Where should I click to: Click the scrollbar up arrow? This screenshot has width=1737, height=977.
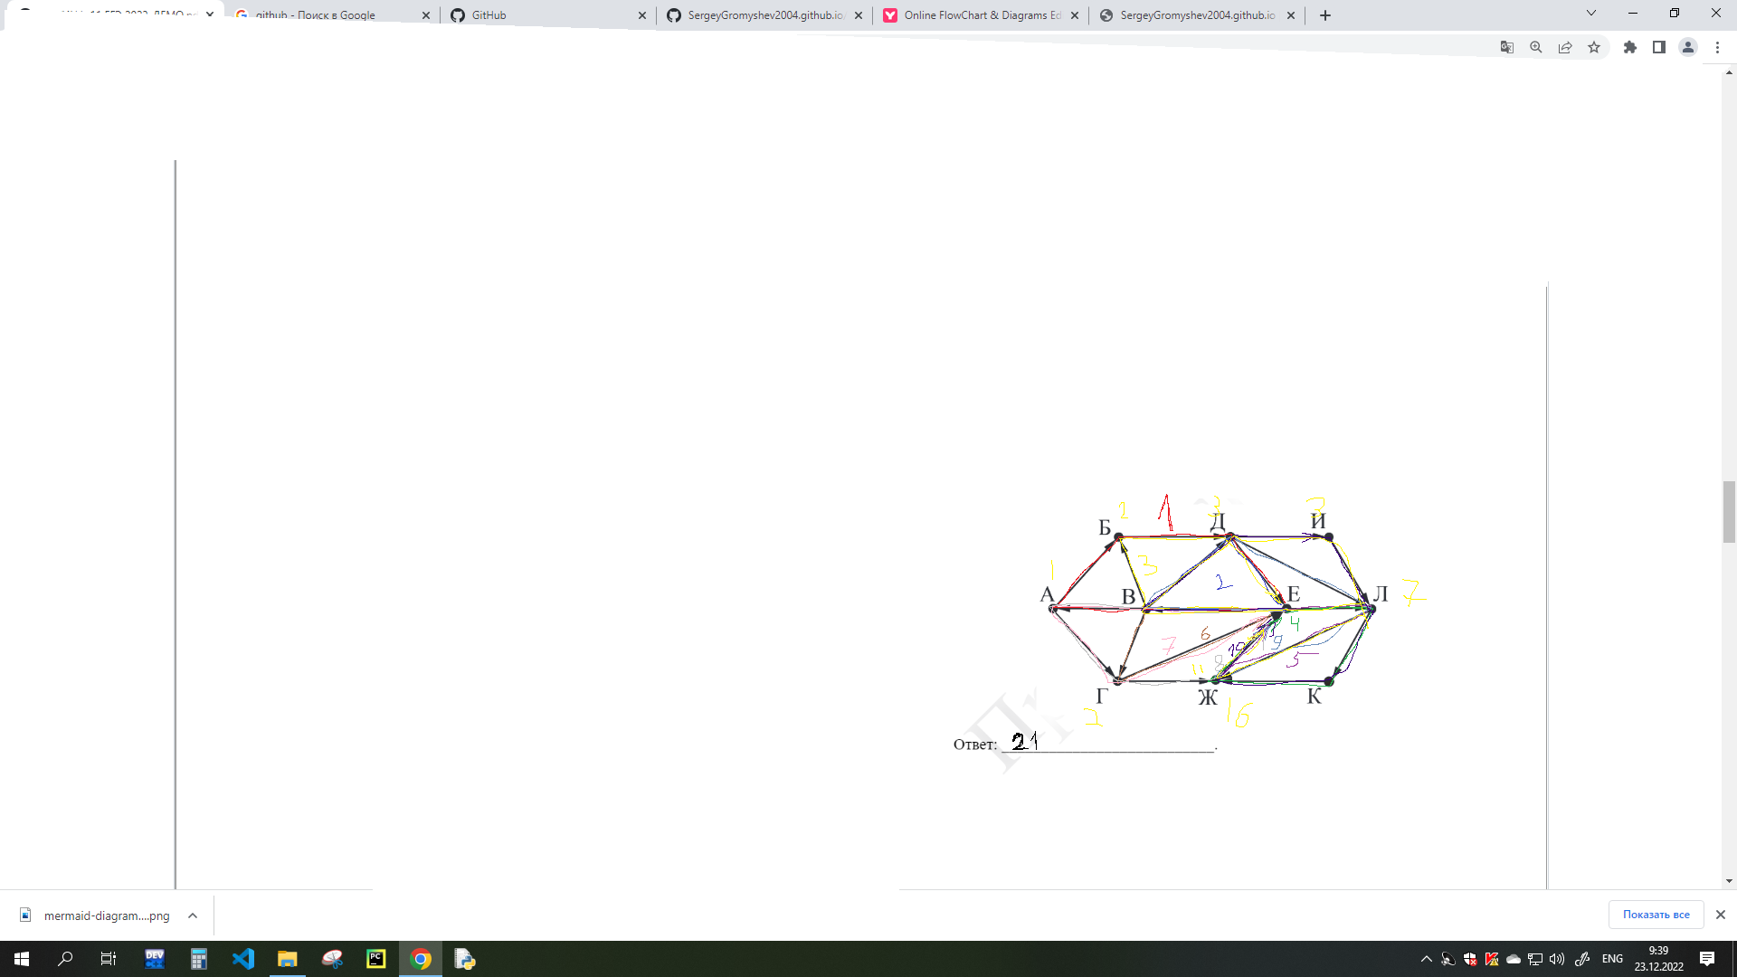pos(1729,72)
